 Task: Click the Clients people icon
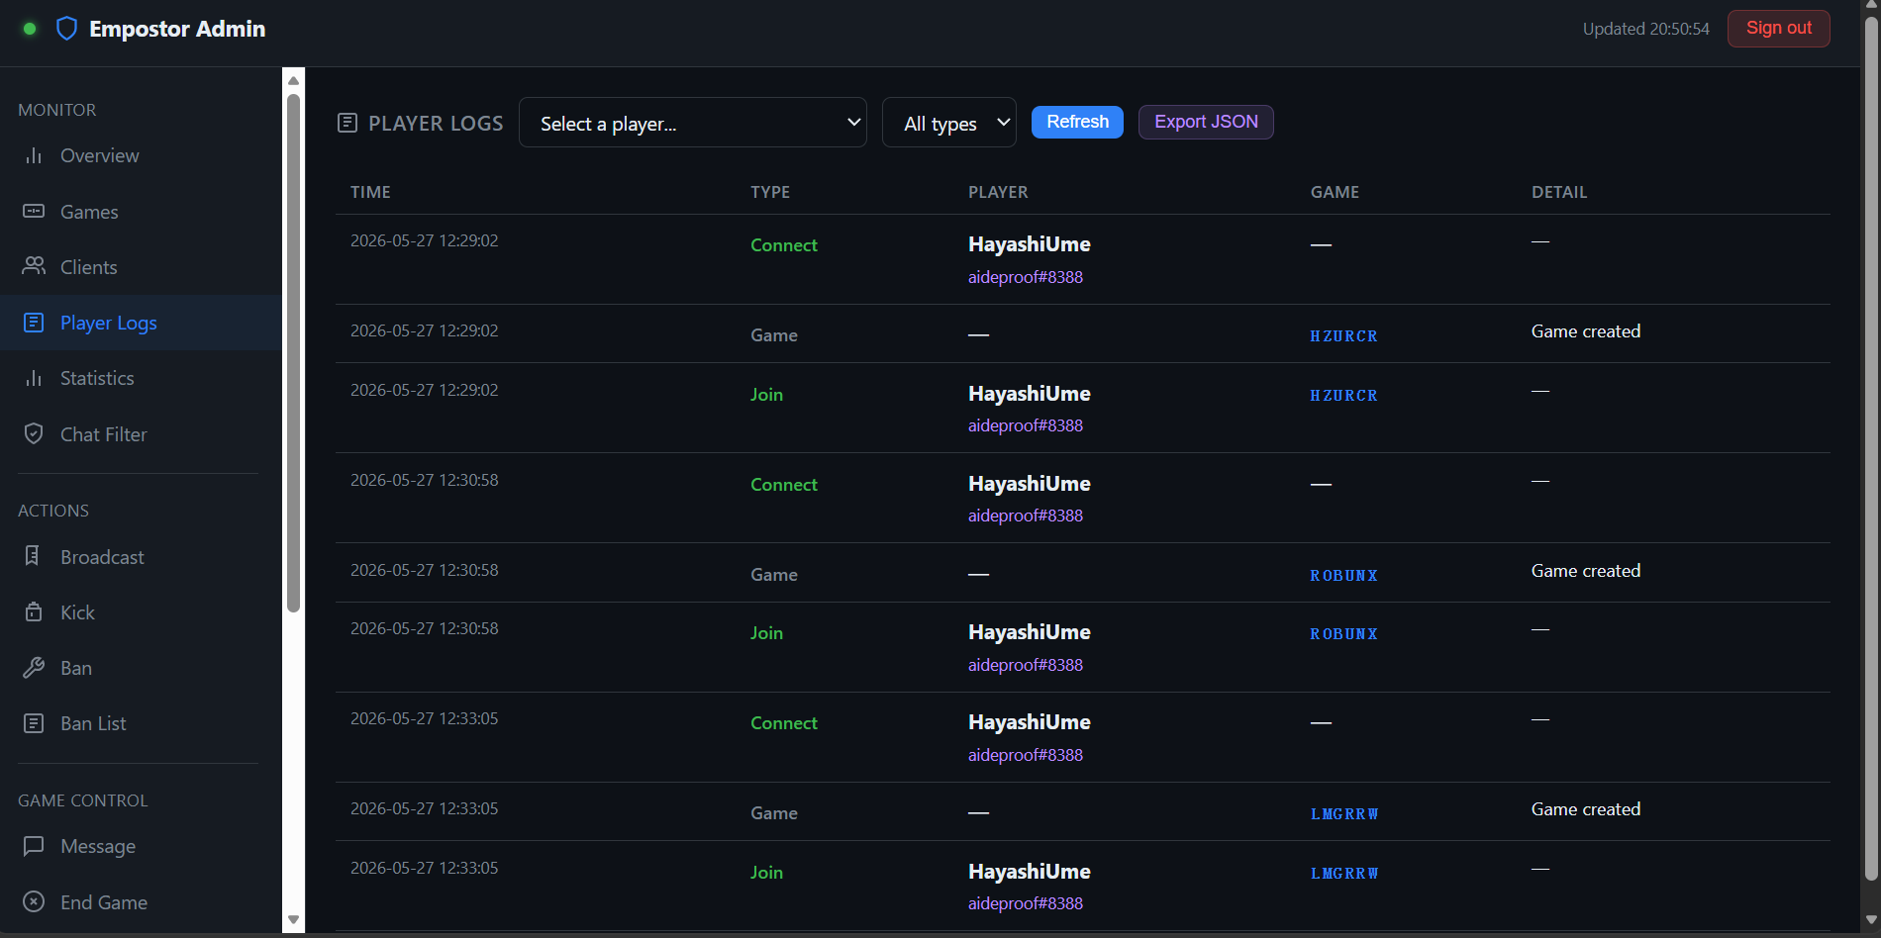34,266
